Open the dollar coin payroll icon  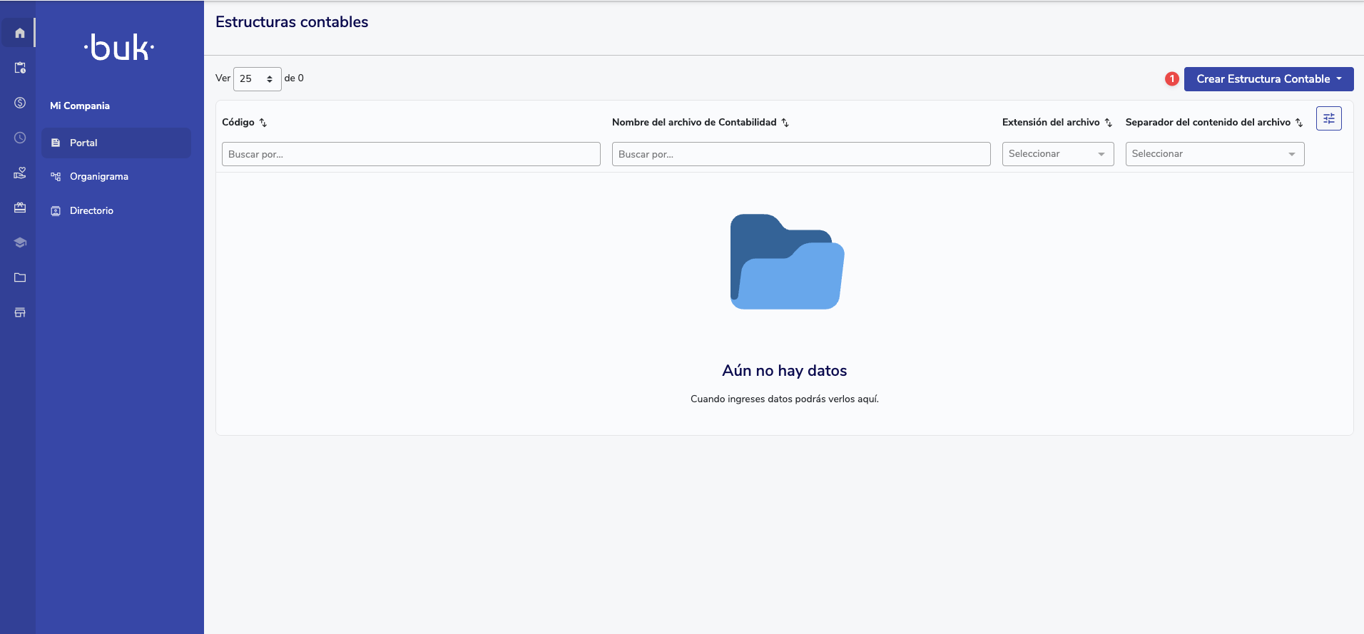[20, 103]
